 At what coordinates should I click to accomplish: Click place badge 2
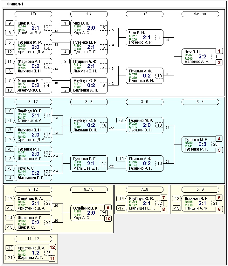coord(219,63)
